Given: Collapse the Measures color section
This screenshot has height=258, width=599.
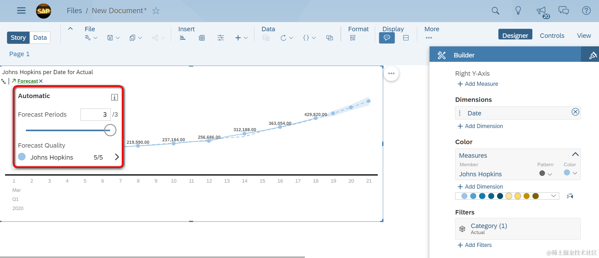Looking at the screenshot, I should pyautogui.click(x=575, y=154).
